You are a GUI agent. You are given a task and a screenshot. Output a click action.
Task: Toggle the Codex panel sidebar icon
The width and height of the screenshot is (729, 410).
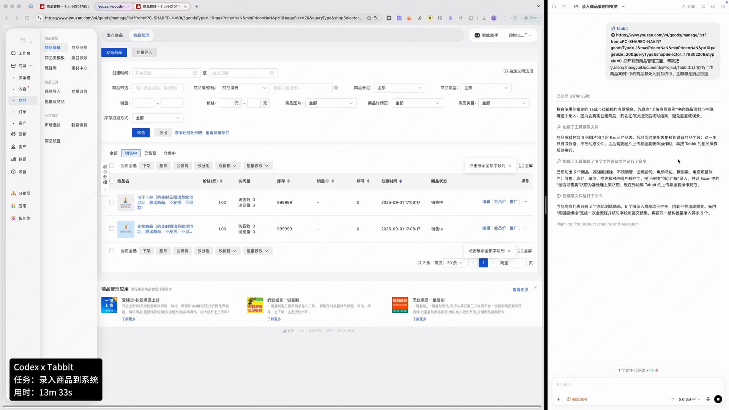pyautogui.click(x=554, y=6)
